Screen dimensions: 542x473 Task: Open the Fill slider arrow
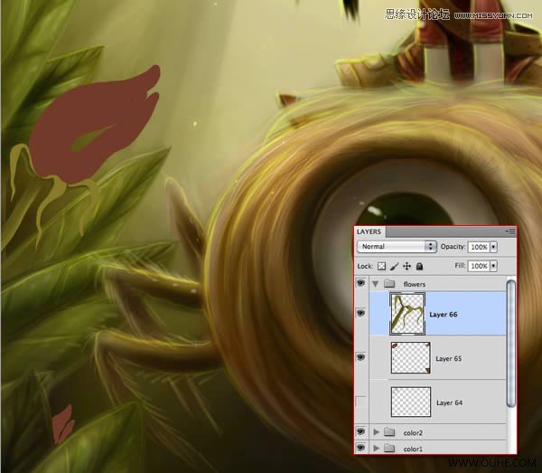[493, 266]
